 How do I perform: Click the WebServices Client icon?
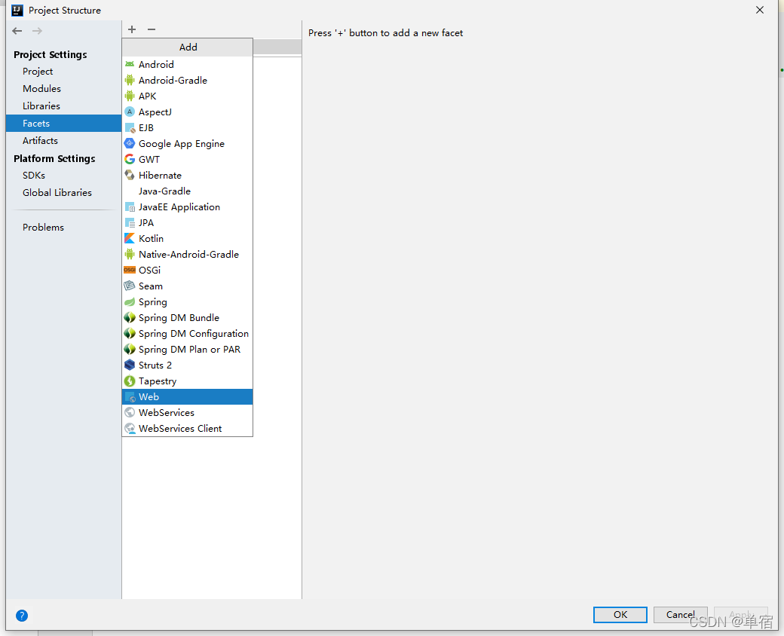130,428
